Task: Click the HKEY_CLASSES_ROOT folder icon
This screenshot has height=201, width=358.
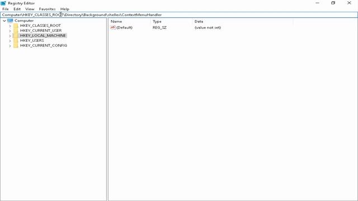Action: pos(16,26)
